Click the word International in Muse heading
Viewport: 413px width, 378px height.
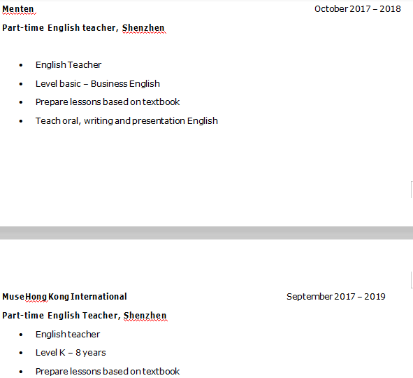click(99, 297)
